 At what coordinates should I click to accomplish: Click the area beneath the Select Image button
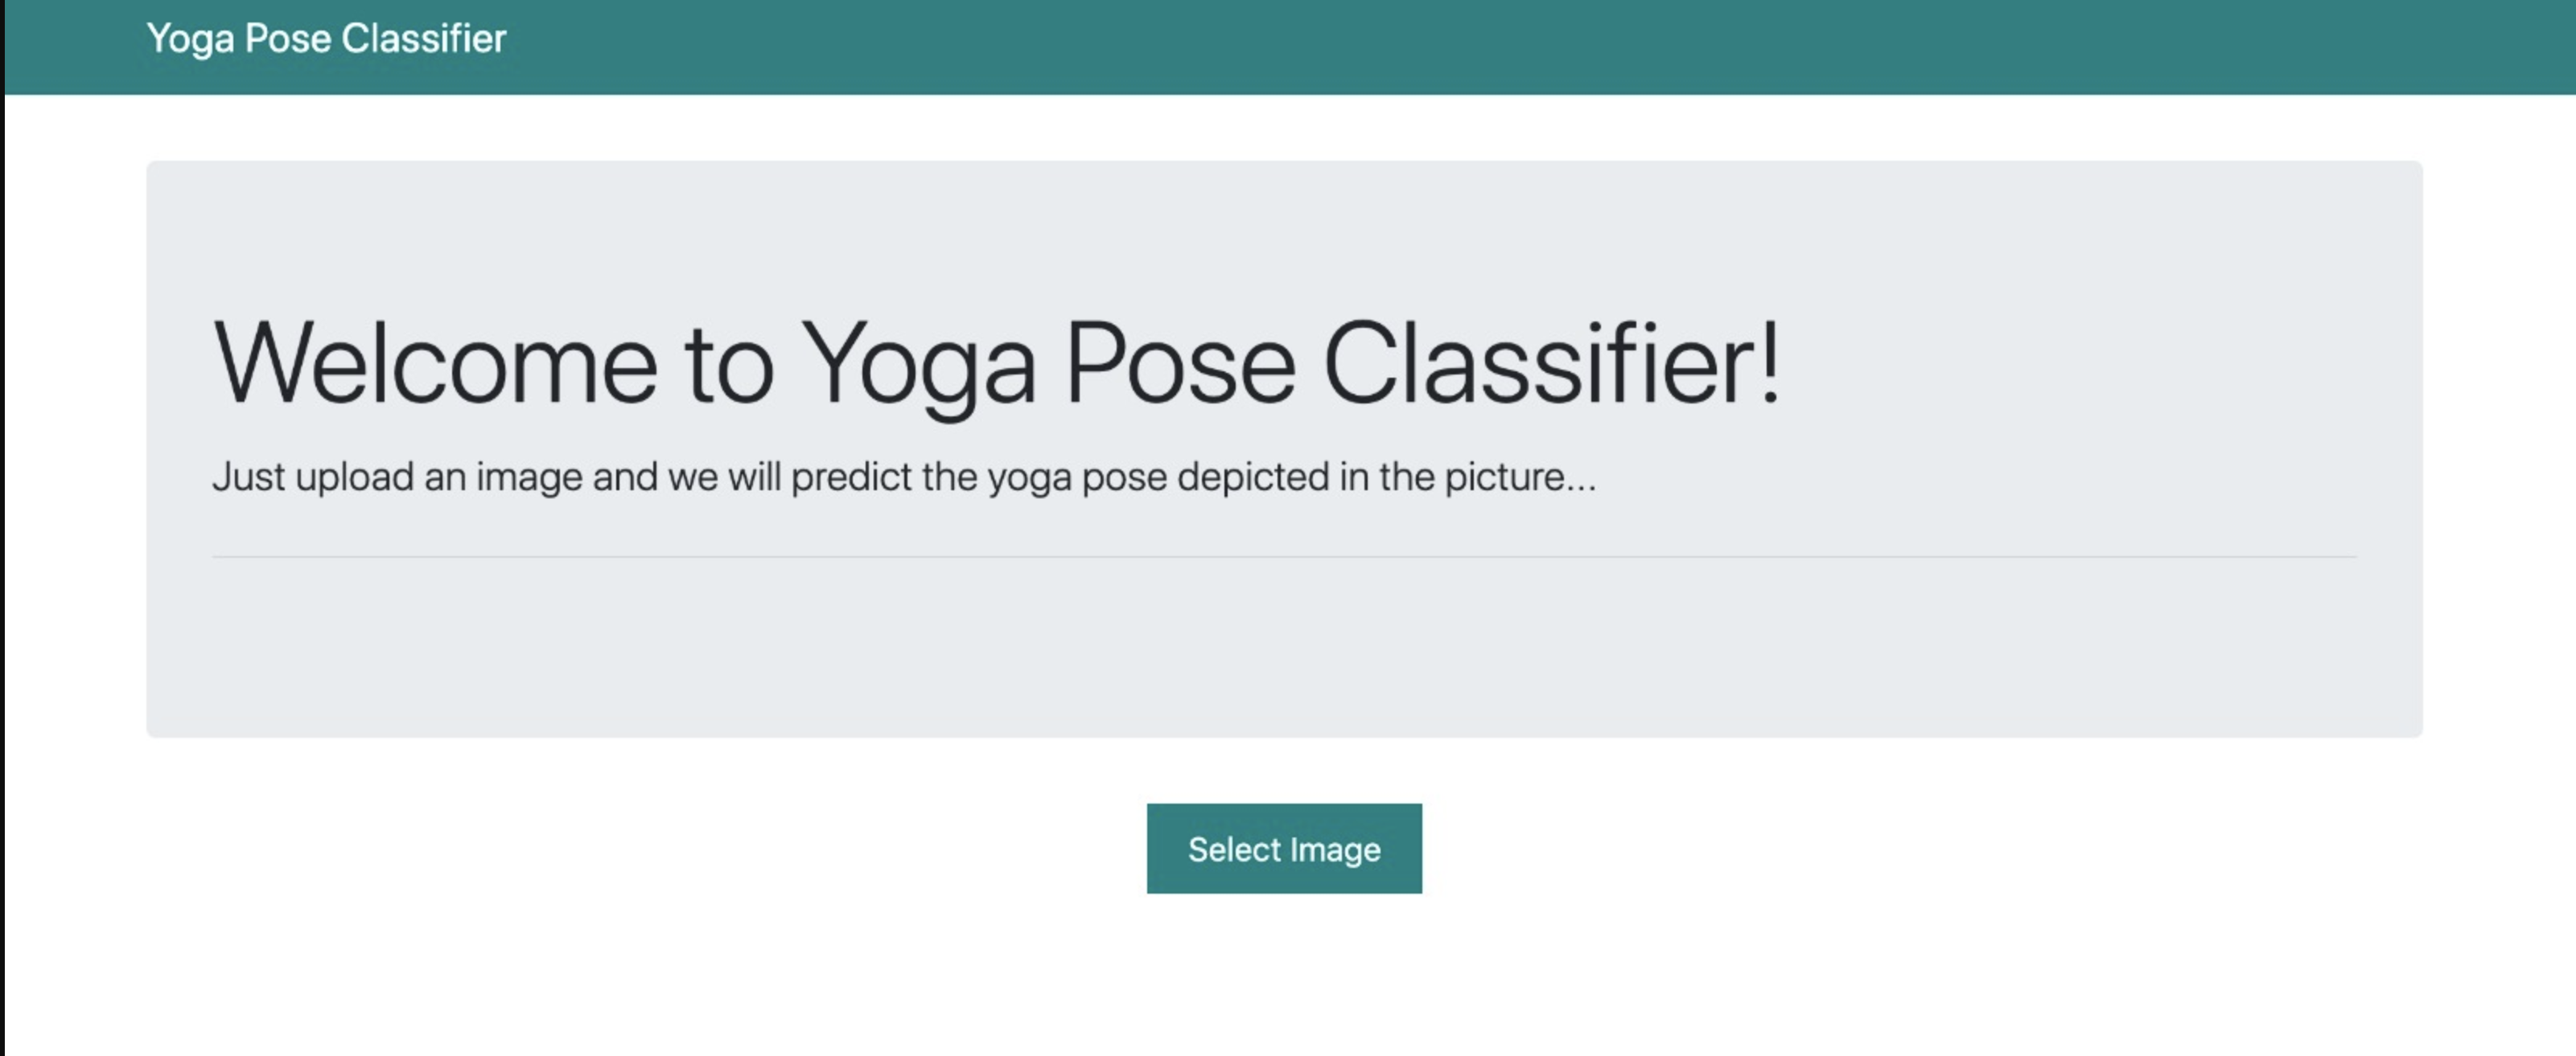click(x=1284, y=949)
